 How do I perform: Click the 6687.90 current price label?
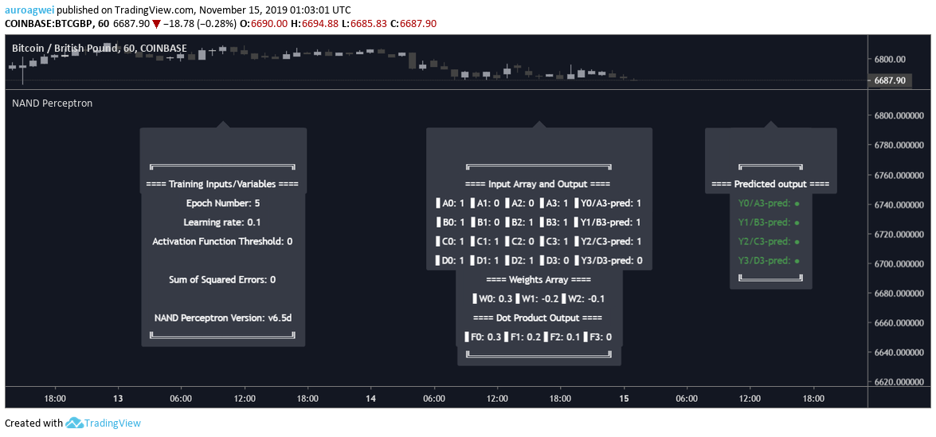coord(890,80)
